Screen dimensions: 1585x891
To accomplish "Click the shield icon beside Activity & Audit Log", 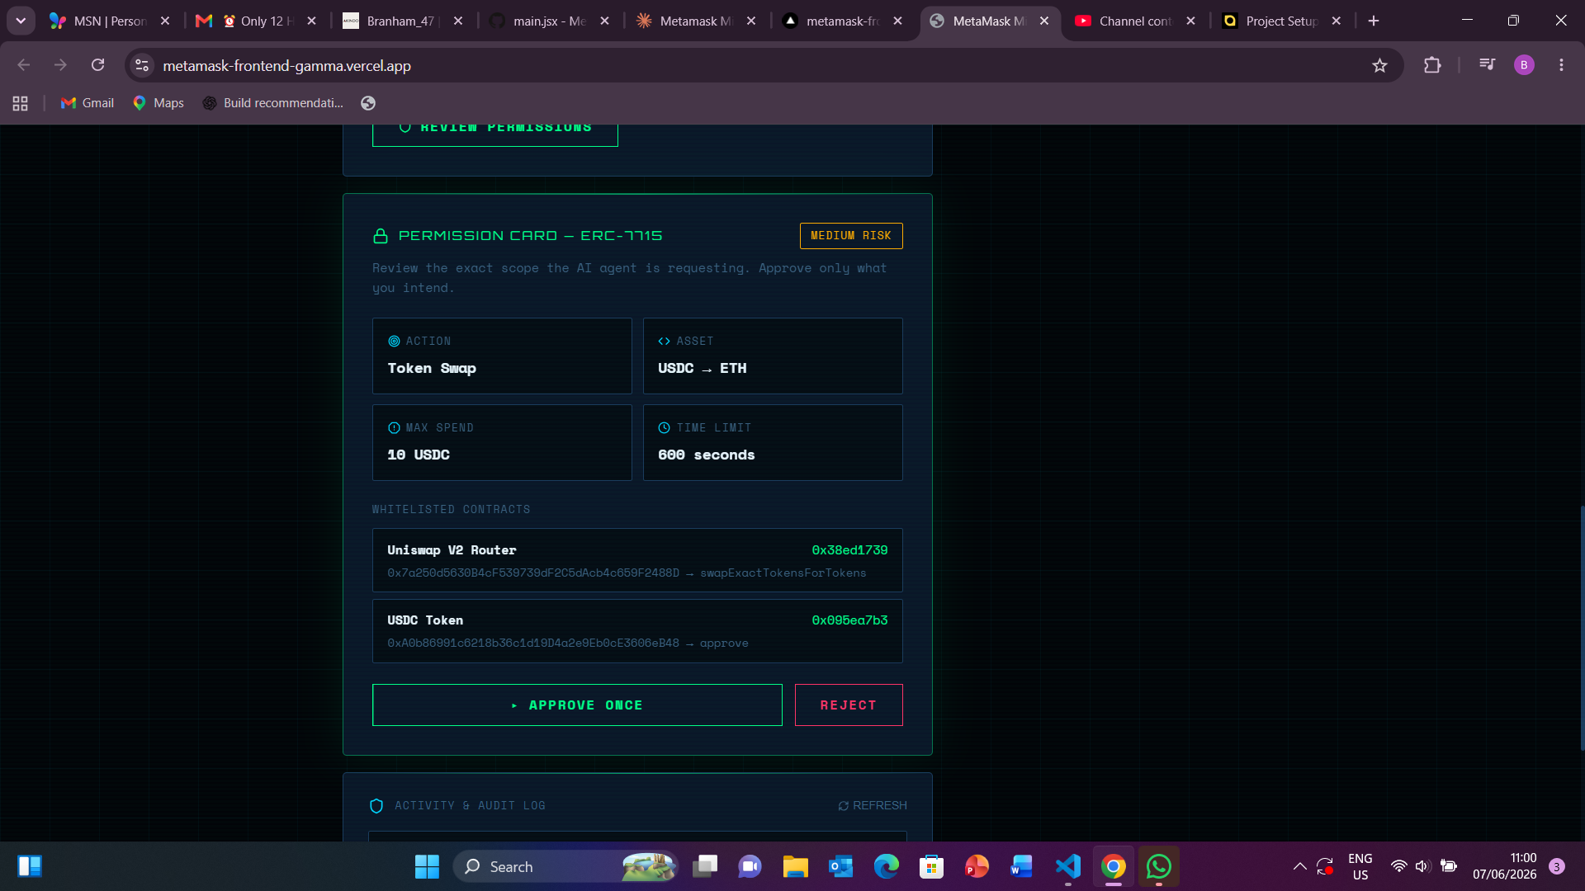I will tap(376, 806).
